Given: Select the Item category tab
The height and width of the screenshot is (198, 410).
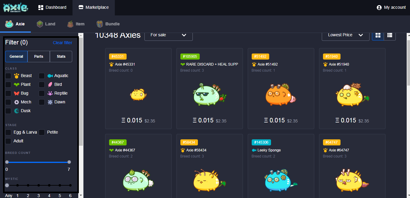Looking at the screenshot, I should (x=76, y=24).
